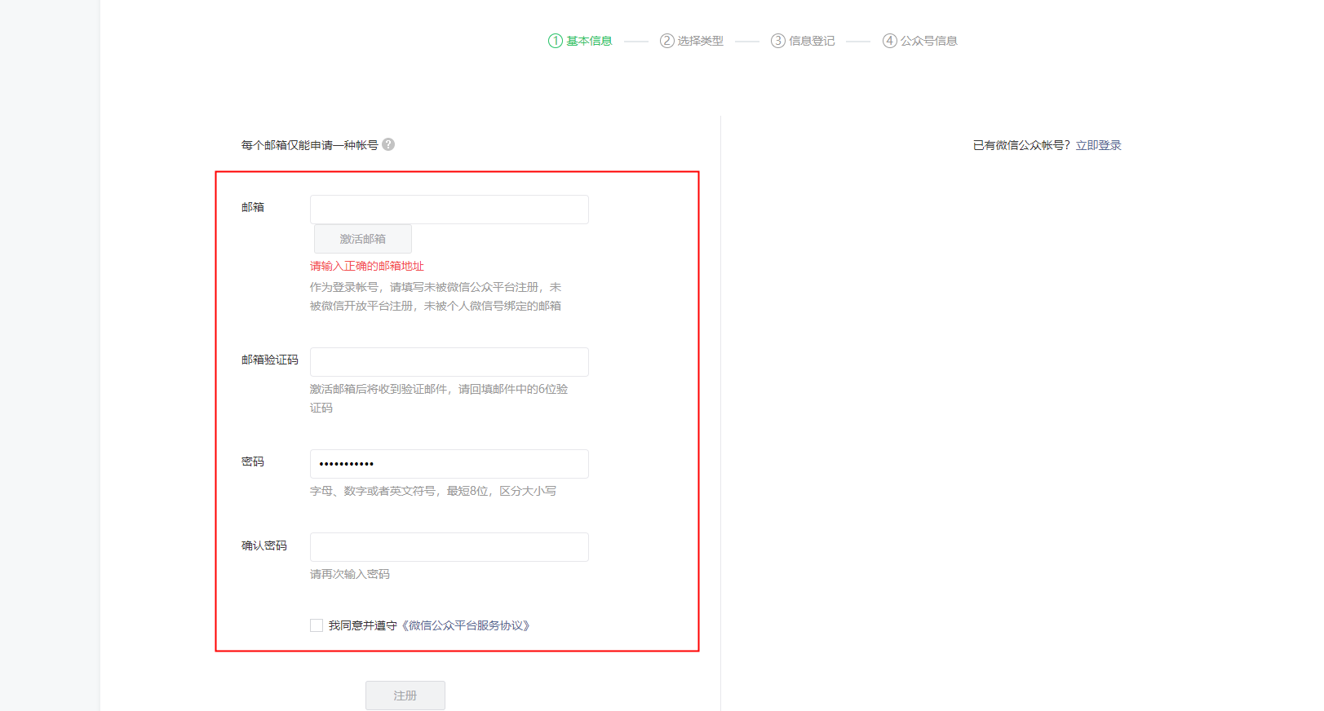1324x711 pixels.
Task: Click the 立即登录 login link
Action: pyautogui.click(x=1098, y=145)
